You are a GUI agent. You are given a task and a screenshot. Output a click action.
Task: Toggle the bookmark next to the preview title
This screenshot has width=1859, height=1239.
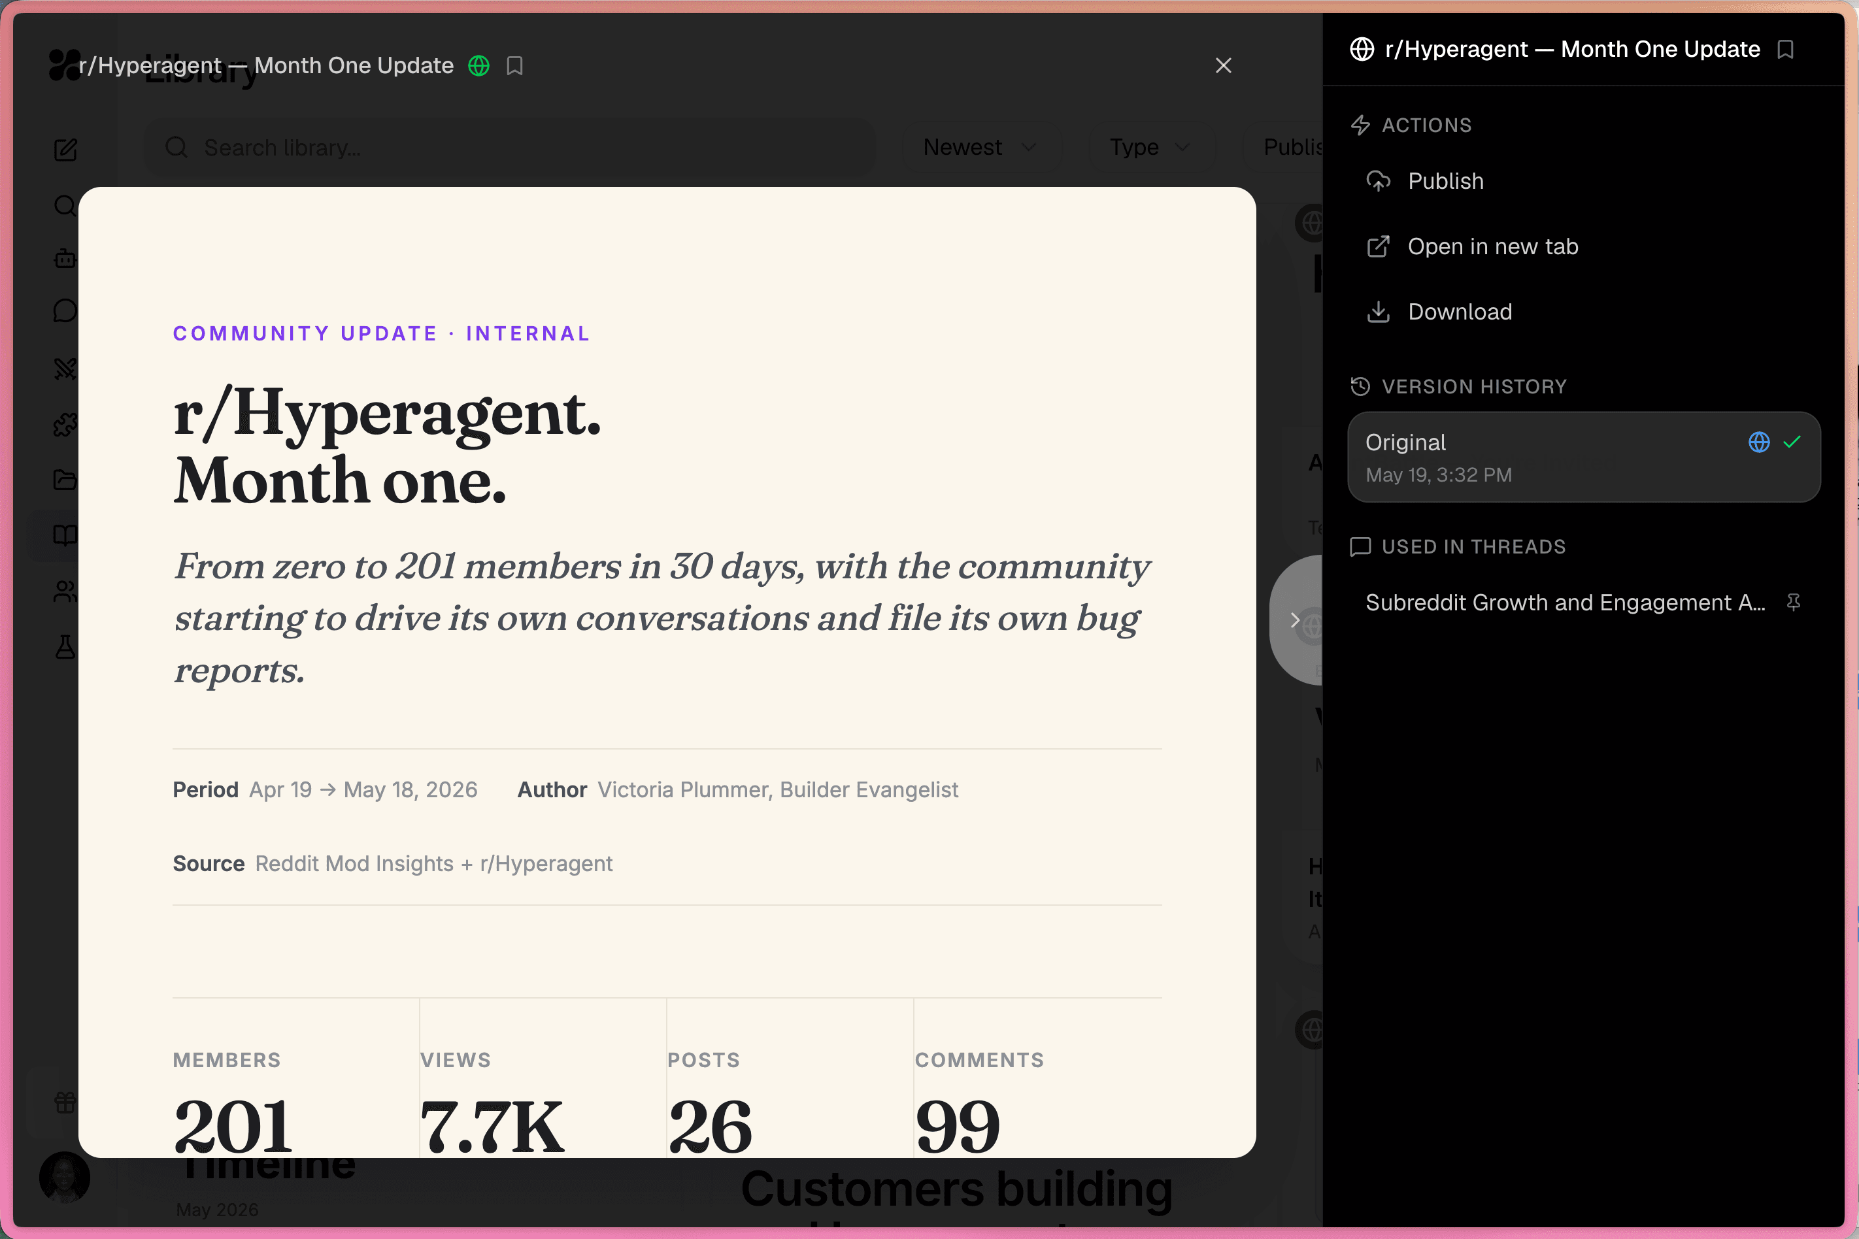point(514,65)
